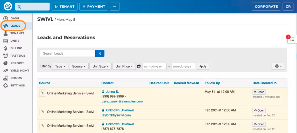This screenshot has width=297, height=133.
Task: Click the Tenant button in top bar
Action: [x=65, y=7]
